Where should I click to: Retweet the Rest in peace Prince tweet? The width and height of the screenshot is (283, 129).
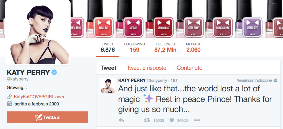point(147,120)
